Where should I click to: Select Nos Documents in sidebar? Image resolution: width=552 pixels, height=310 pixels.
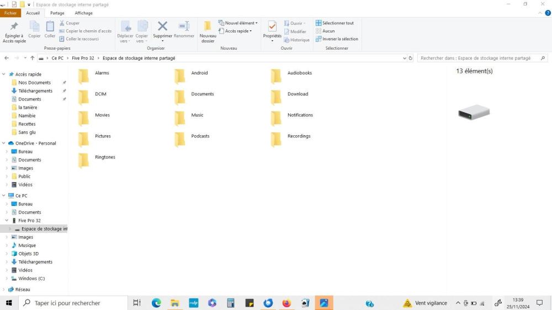(x=34, y=83)
